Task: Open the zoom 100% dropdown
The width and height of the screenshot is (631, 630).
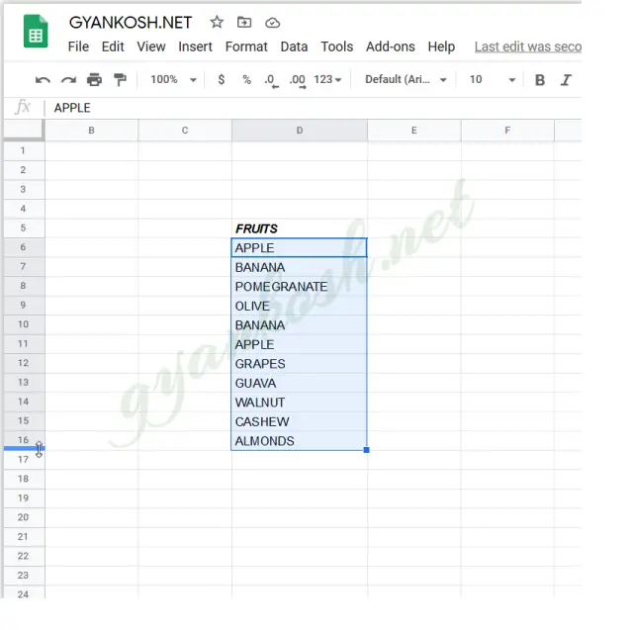Action: point(173,79)
